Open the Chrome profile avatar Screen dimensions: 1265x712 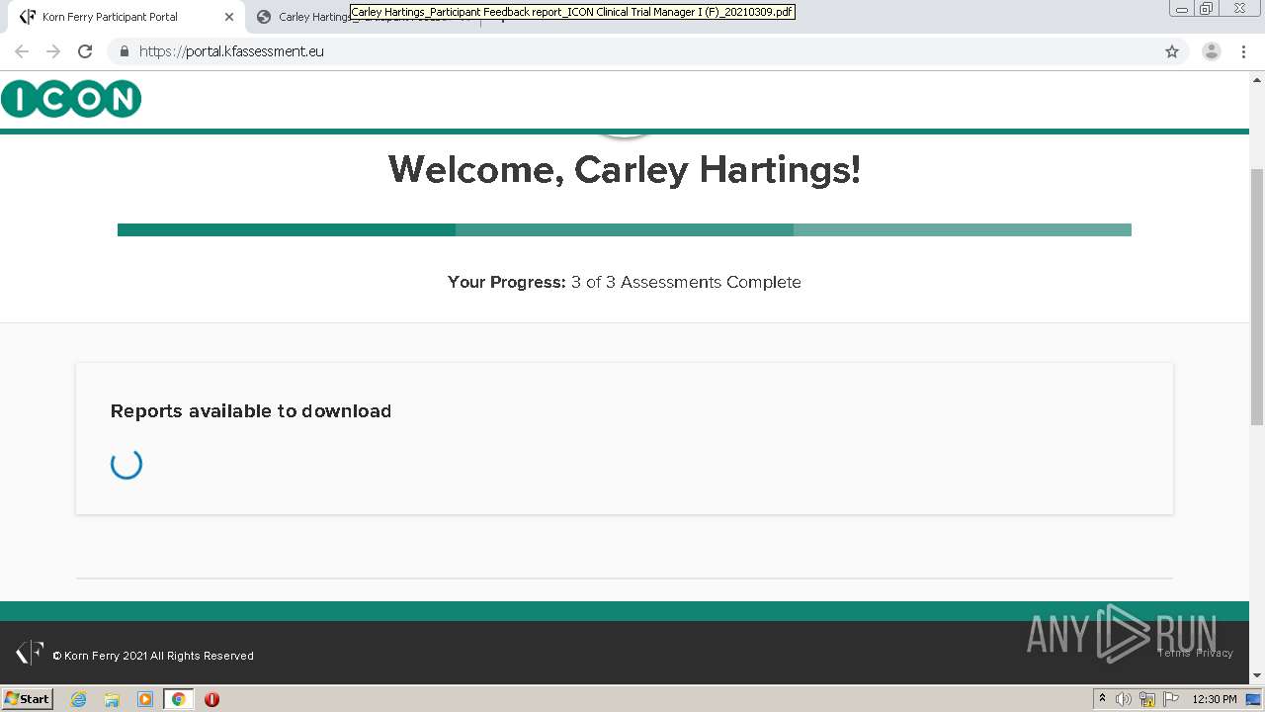tap(1211, 51)
